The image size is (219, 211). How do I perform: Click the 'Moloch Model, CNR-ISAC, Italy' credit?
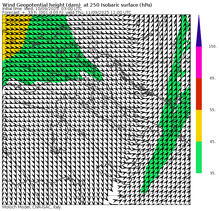[32, 207]
